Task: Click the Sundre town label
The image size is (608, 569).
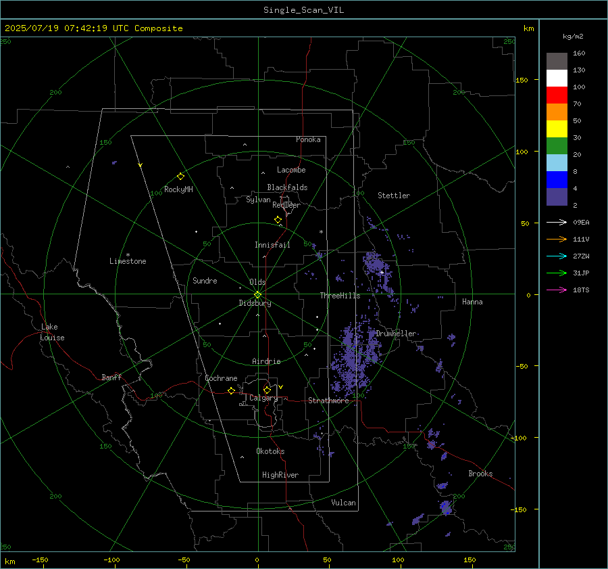Action: click(x=205, y=280)
